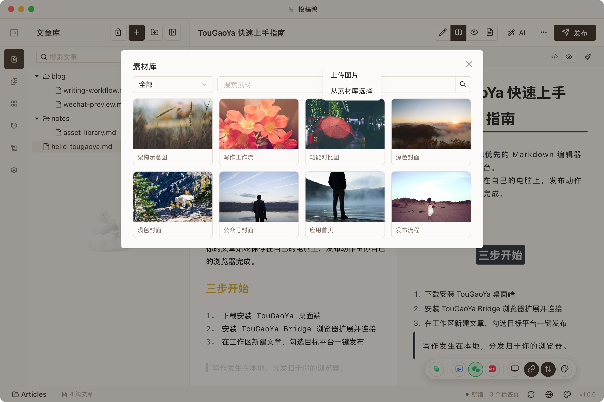Screen dimensions: 604x402
Task: Click the v1.0.0 version label
Action: 587,394
